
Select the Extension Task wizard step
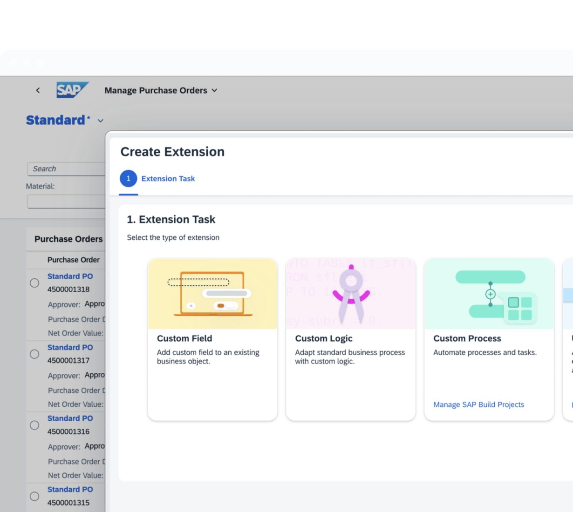click(168, 179)
